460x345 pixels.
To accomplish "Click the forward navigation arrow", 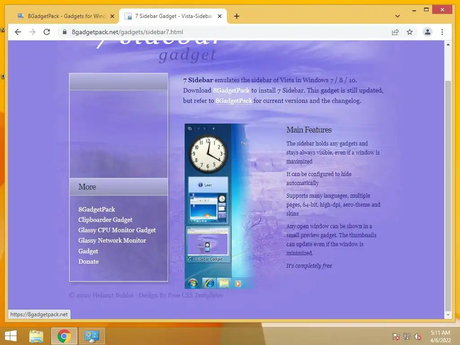I will [32, 32].
